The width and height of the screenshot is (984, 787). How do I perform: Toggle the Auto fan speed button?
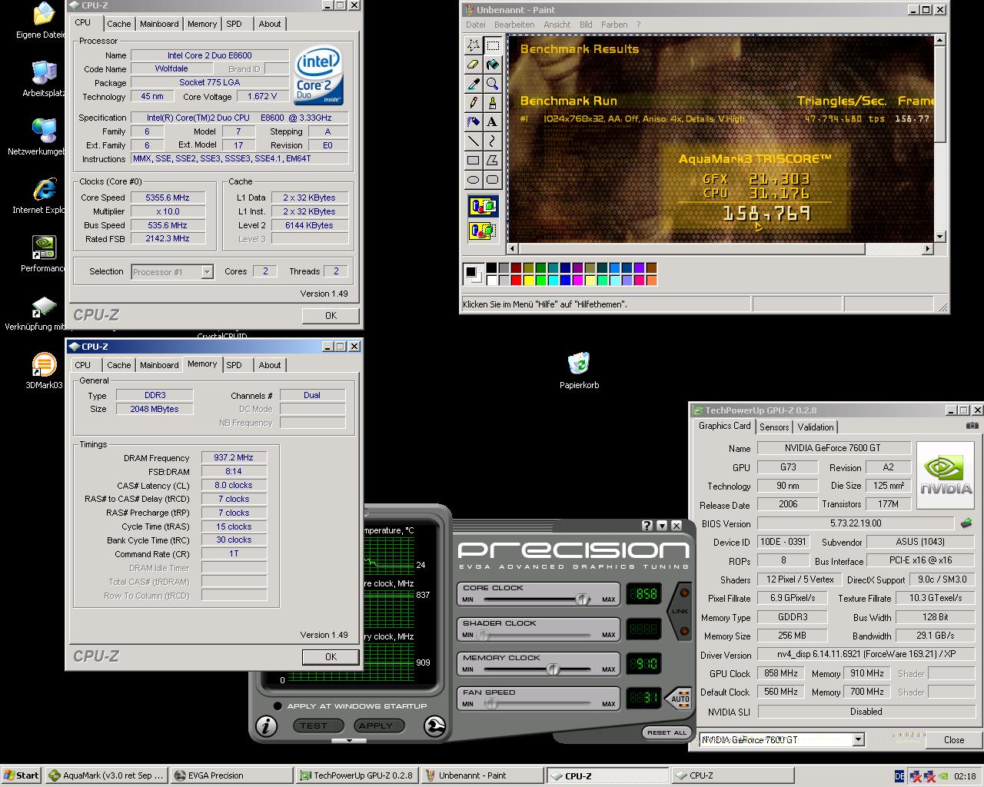click(680, 698)
